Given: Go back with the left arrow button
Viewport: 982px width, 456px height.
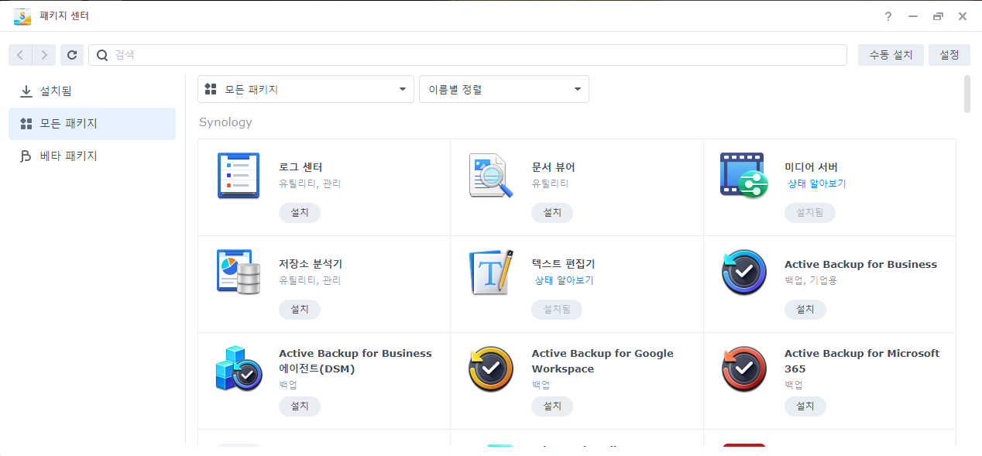Looking at the screenshot, I should (20, 55).
